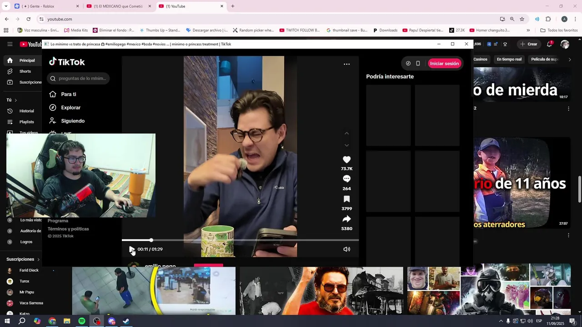Open Explorar in TikTok sidebar
582x327 pixels.
tap(70, 108)
